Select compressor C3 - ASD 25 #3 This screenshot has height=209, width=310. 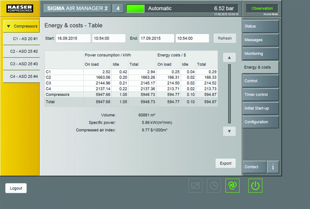tap(21, 64)
